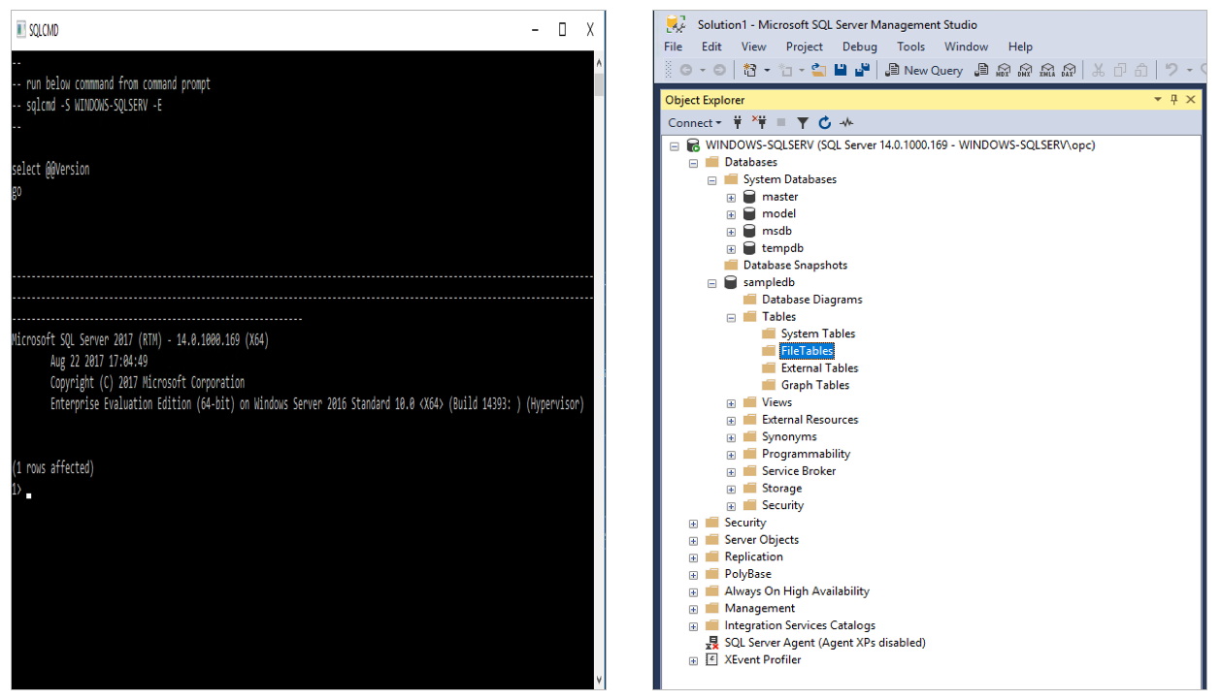Click the SQLCMD window scroll up arrow
The height and width of the screenshot is (700, 1222).
tap(599, 63)
